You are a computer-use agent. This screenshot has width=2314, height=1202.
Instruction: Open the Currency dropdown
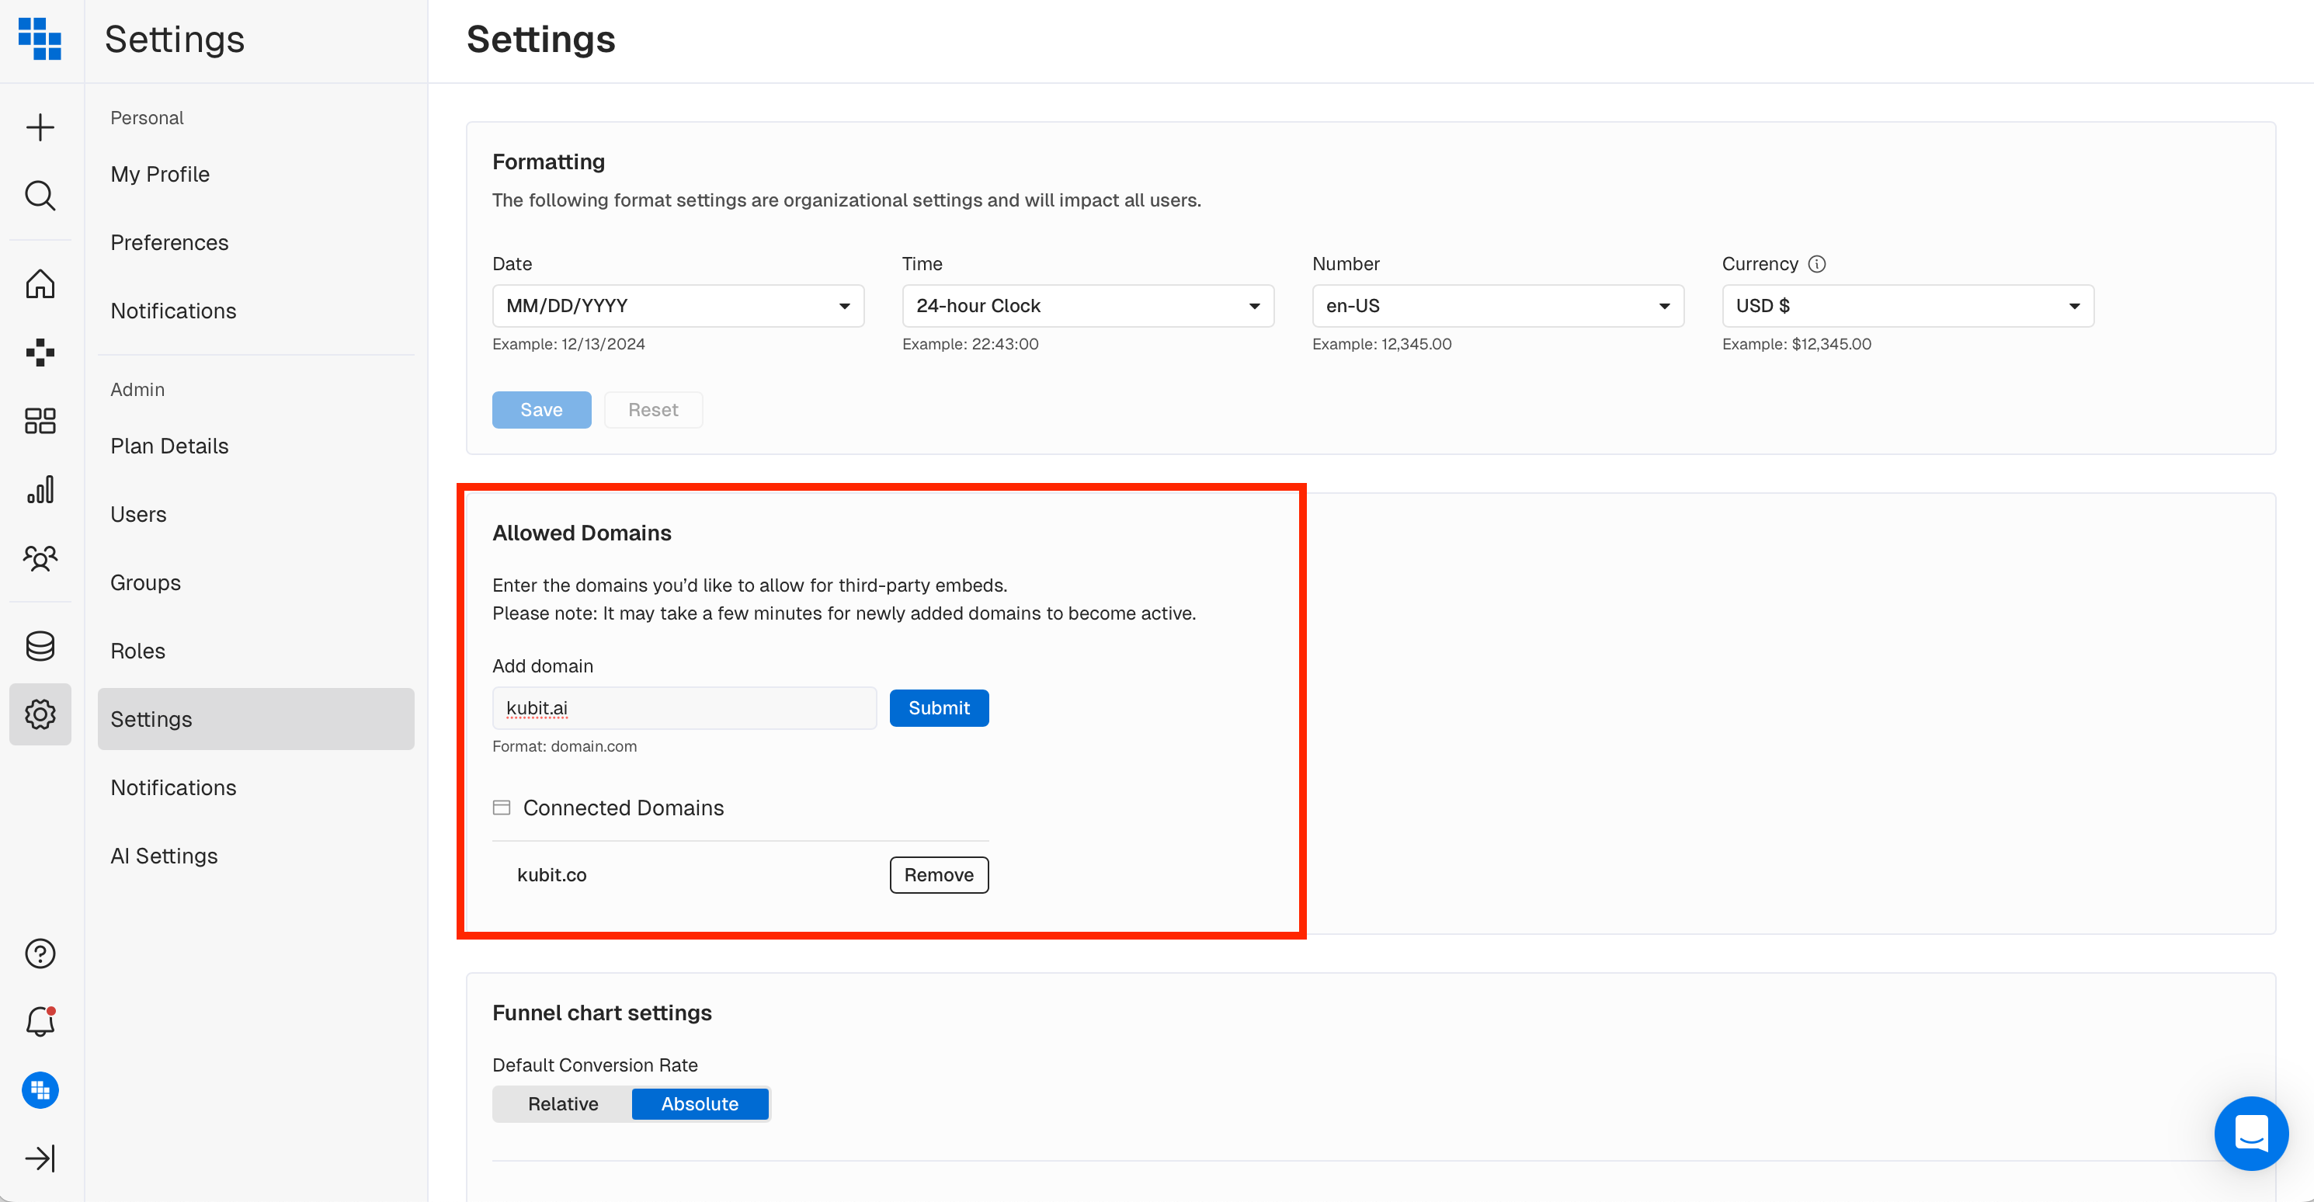pyautogui.click(x=1906, y=305)
